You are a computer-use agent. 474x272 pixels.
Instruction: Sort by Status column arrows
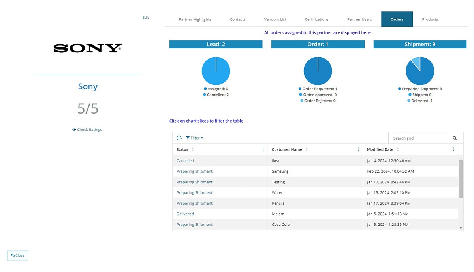click(193, 150)
